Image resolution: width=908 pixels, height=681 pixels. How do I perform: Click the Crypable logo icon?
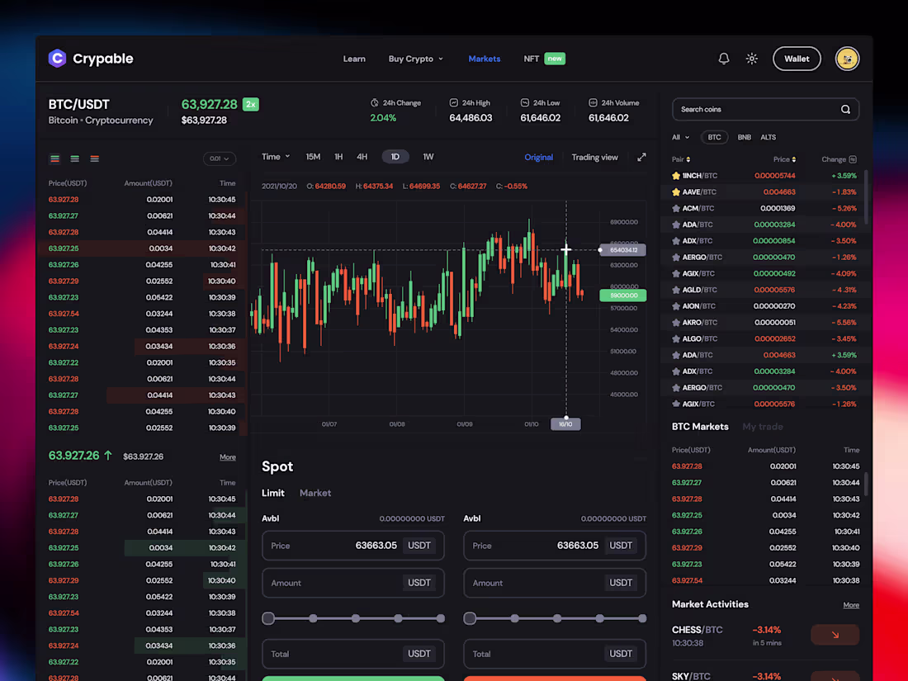(57, 58)
